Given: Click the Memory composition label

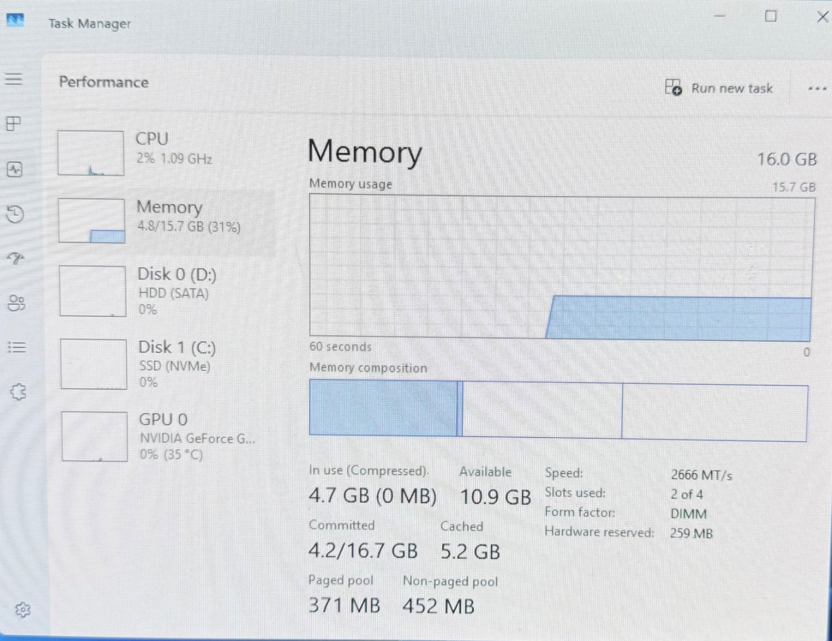Looking at the screenshot, I should click(x=368, y=368).
